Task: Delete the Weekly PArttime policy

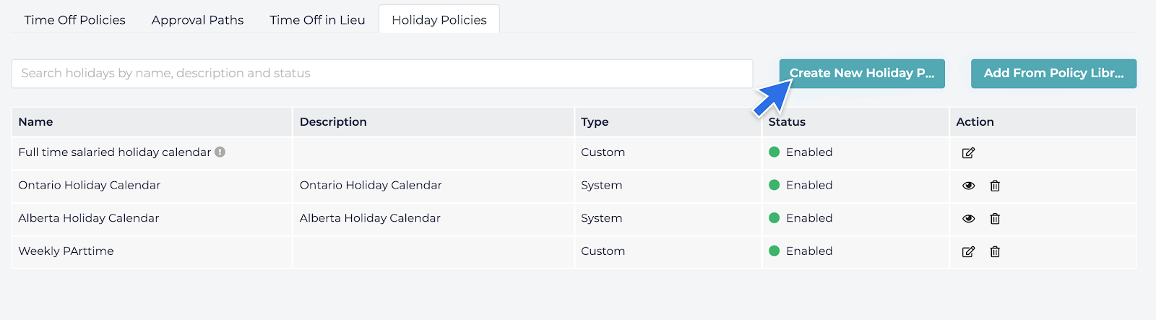Action: 995,252
